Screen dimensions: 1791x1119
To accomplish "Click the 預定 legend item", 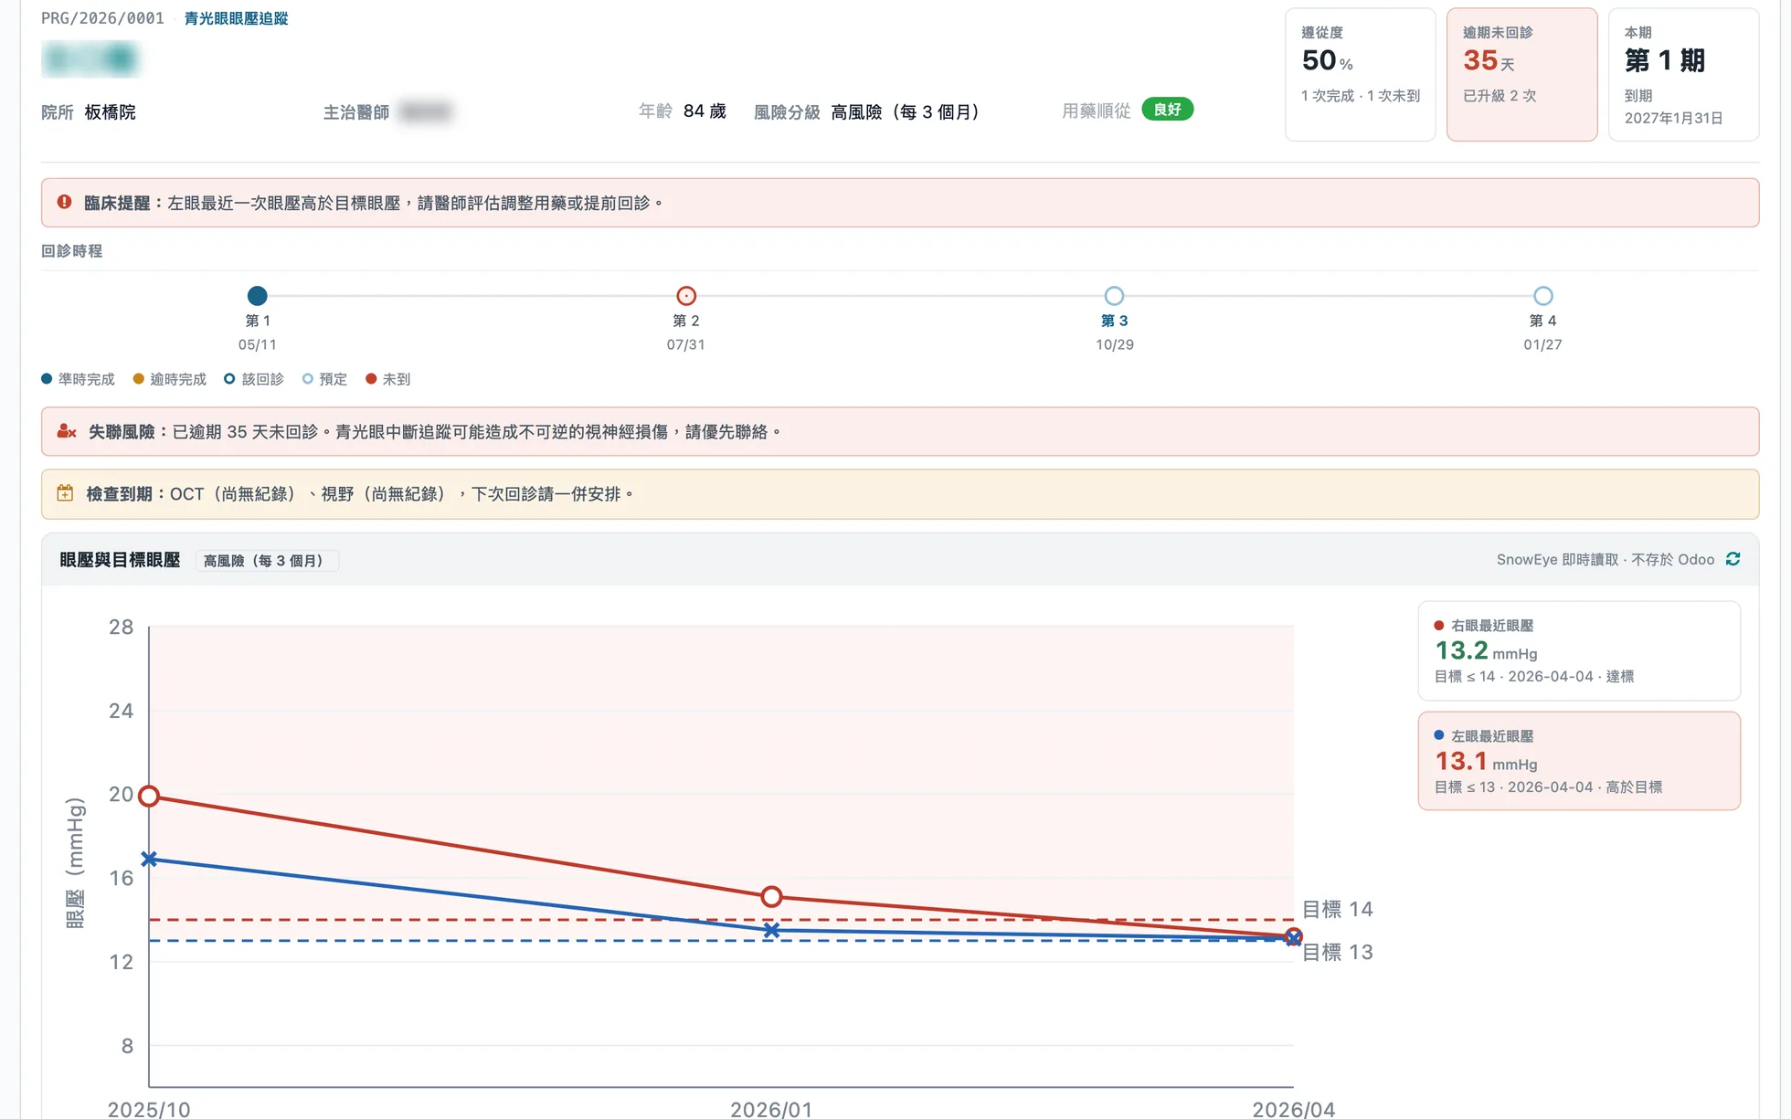I will pyautogui.click(x=325, y=379).
